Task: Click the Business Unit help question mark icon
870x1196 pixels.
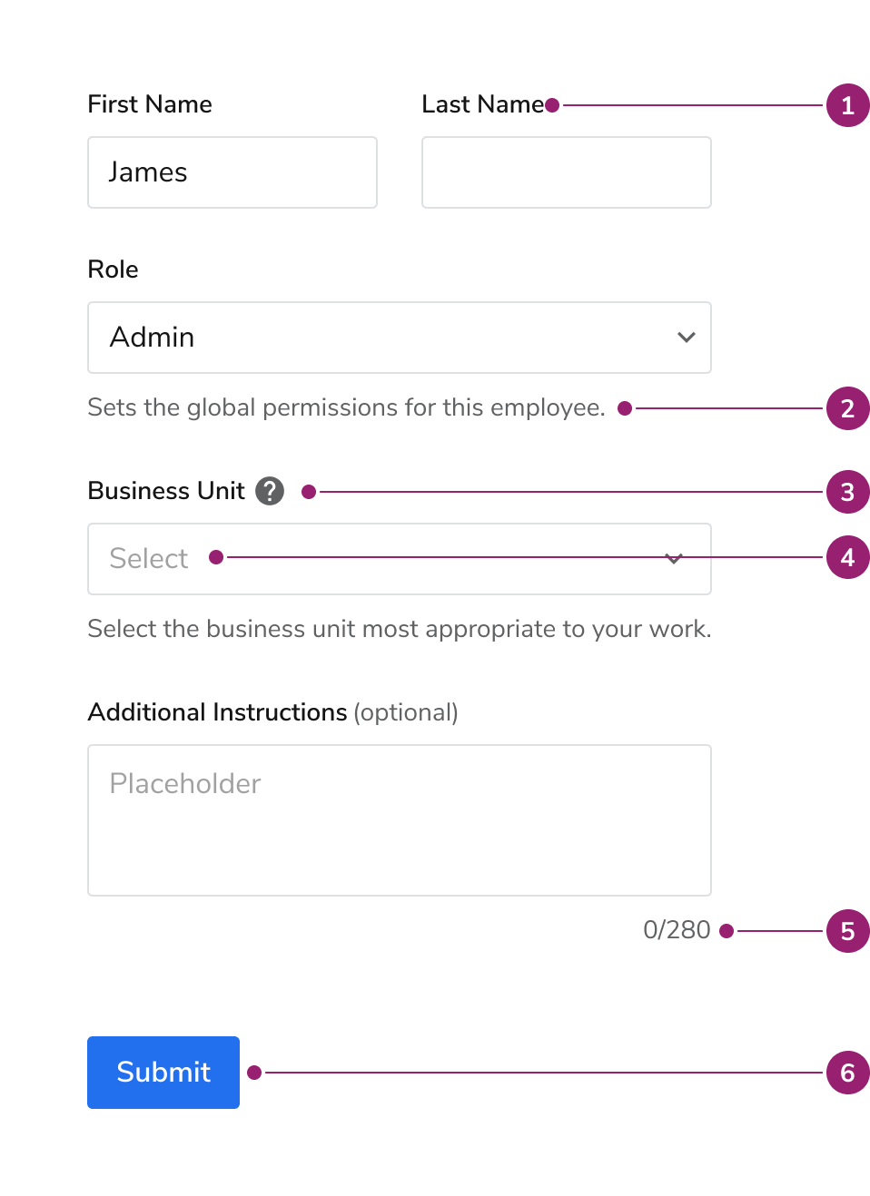Action: tap(270, 491)
